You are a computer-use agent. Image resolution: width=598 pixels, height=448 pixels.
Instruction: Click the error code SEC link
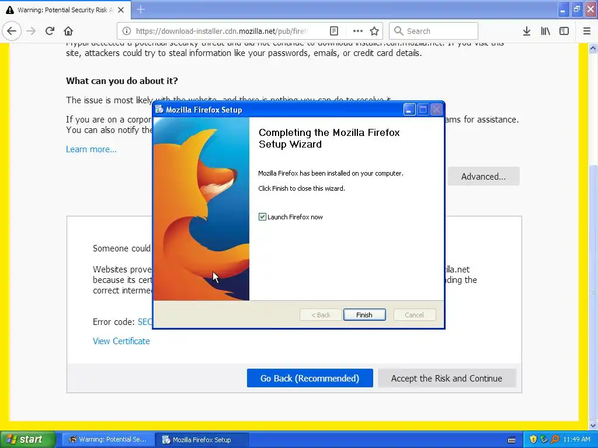click(x=145, y=322)
